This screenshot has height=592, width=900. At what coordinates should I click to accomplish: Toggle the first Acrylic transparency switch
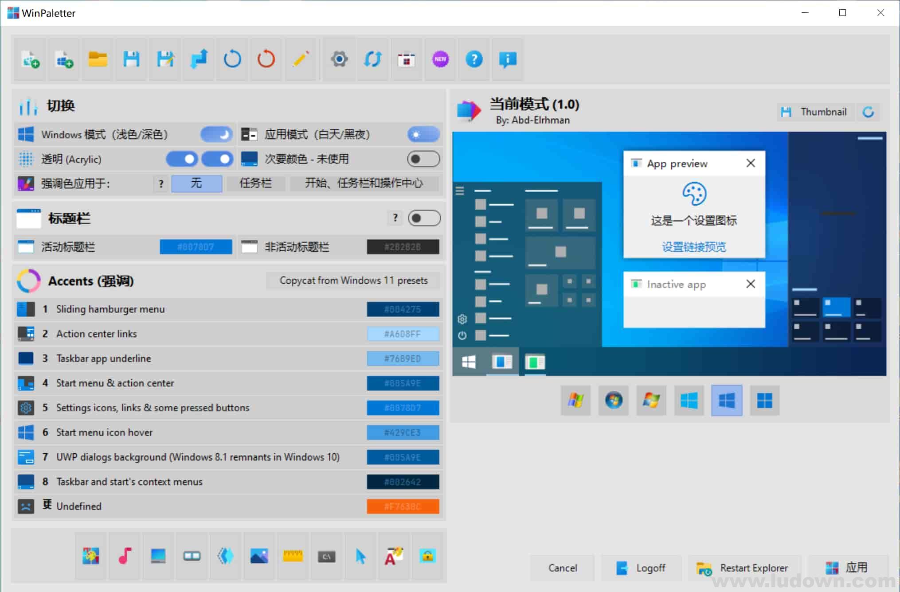[182, 159]
